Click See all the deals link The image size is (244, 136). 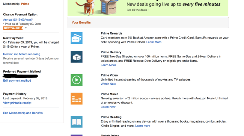(x=137, y=10)
